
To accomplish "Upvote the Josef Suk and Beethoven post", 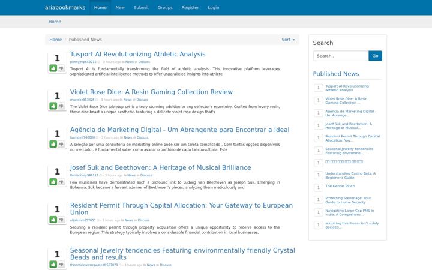I will pyautogui.click(x=53, y=182).
